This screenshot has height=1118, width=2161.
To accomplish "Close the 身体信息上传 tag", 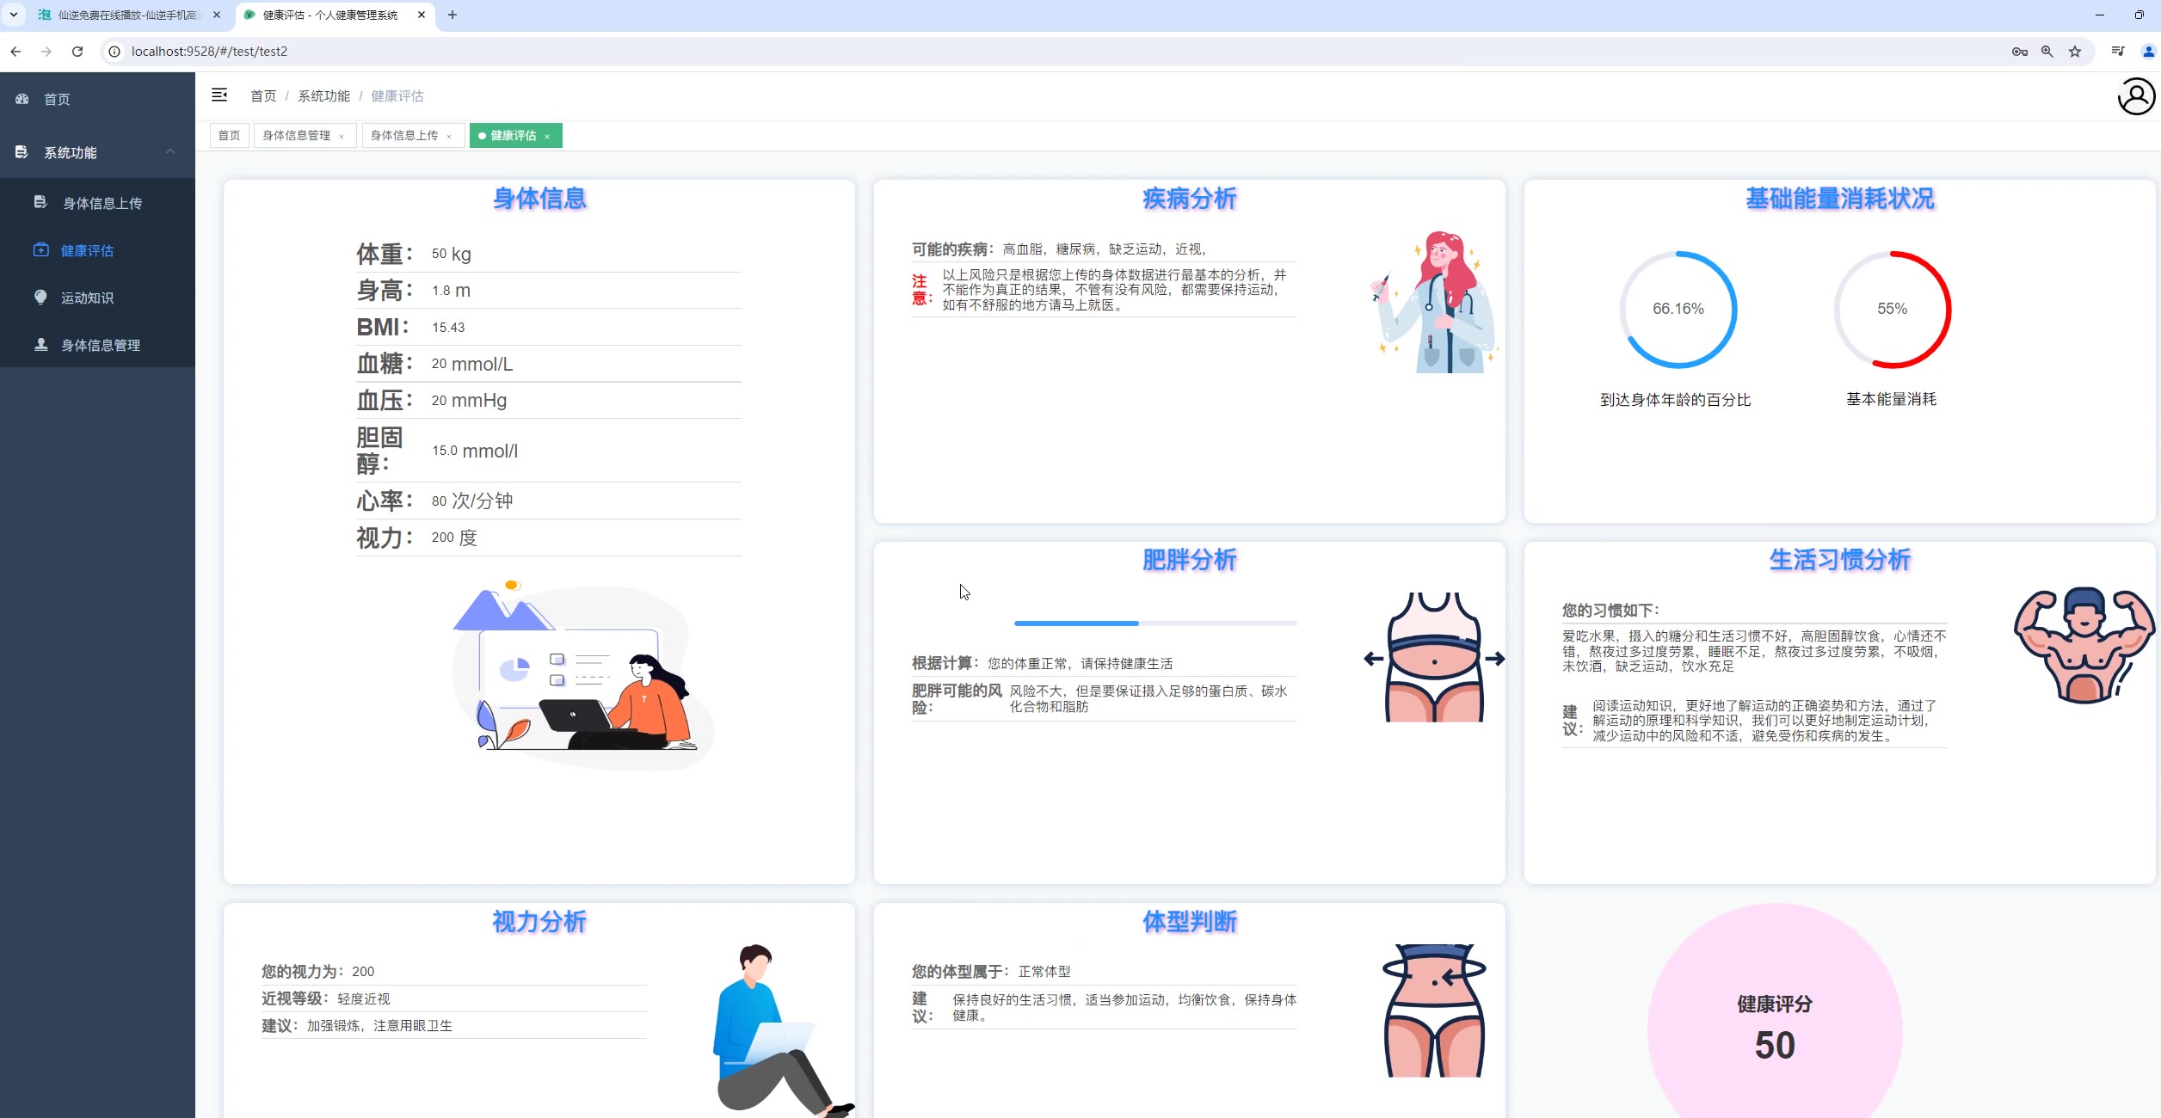I will [x=449, y=136].
